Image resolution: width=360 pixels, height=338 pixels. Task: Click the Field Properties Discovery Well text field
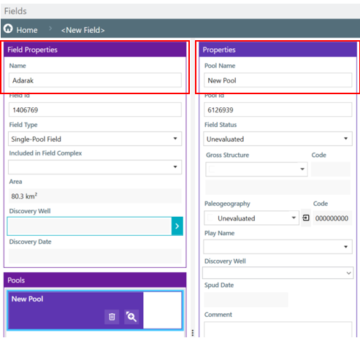(89, 226)
